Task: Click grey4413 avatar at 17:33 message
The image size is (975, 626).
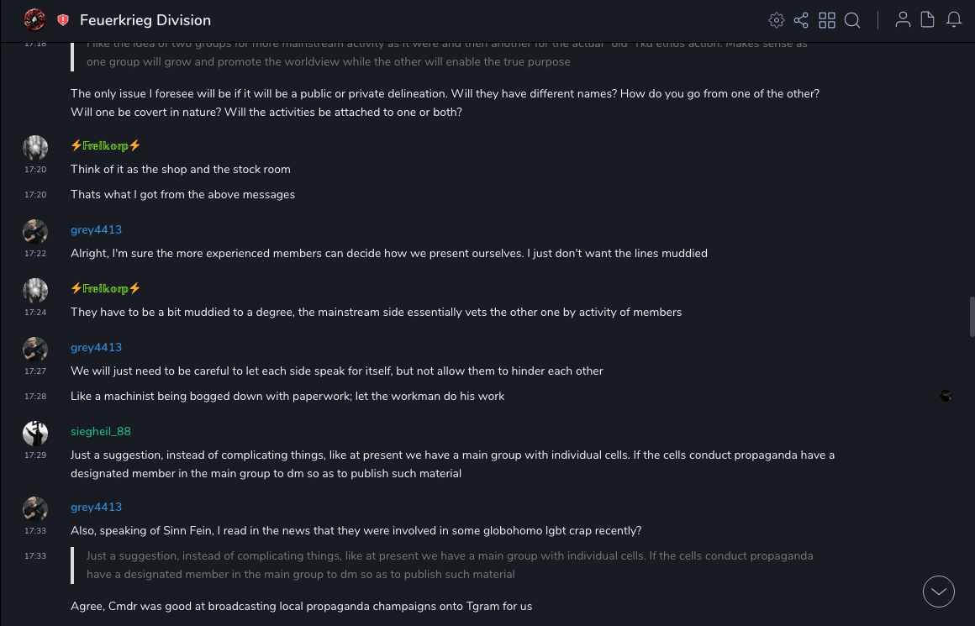Action: click(35, 509)
